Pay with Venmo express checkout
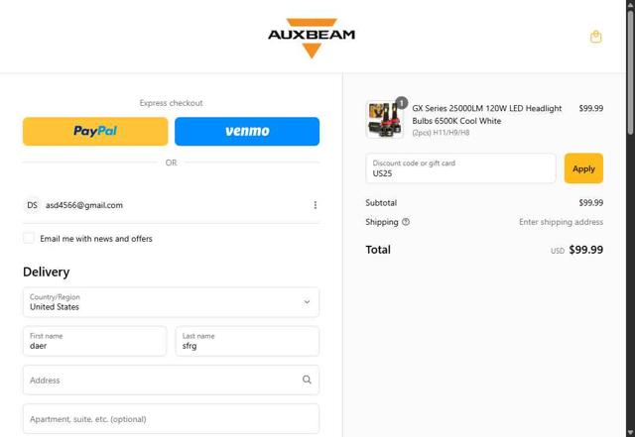The image size is (635, 437). point(247,131)
